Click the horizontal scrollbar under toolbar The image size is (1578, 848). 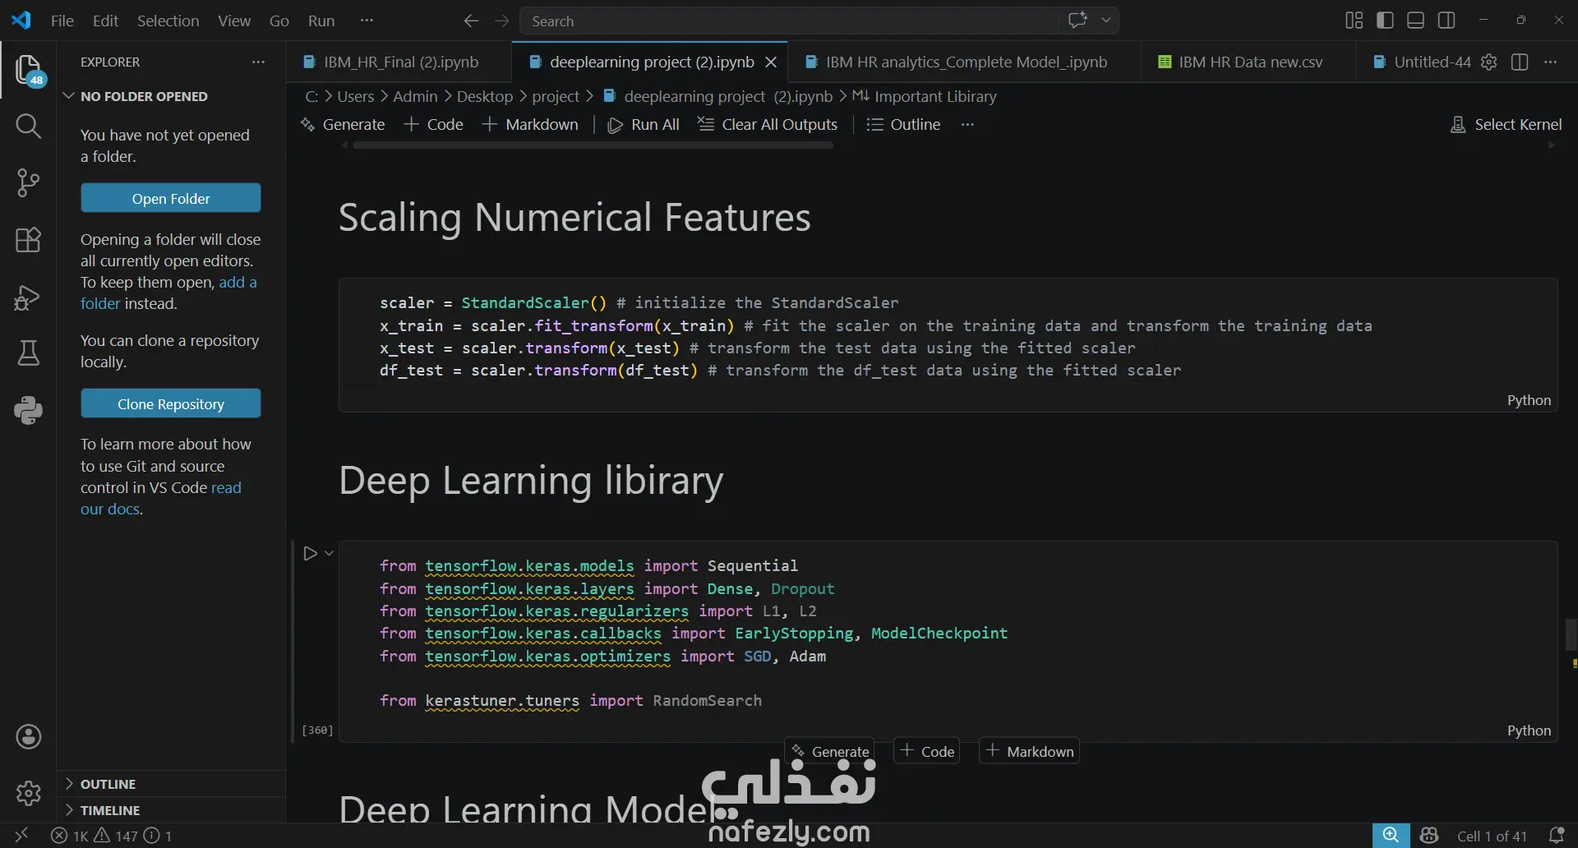(x=592, y=145)
